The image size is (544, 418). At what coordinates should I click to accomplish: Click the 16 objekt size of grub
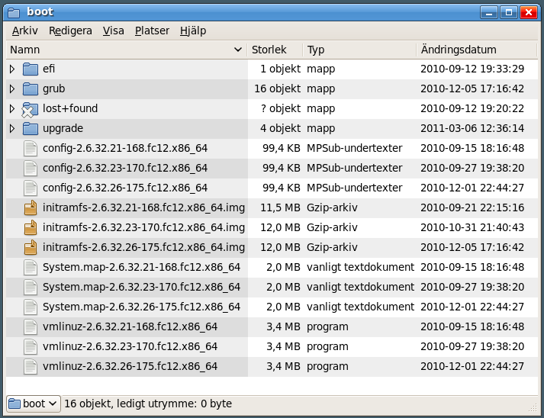coord(277,88)
